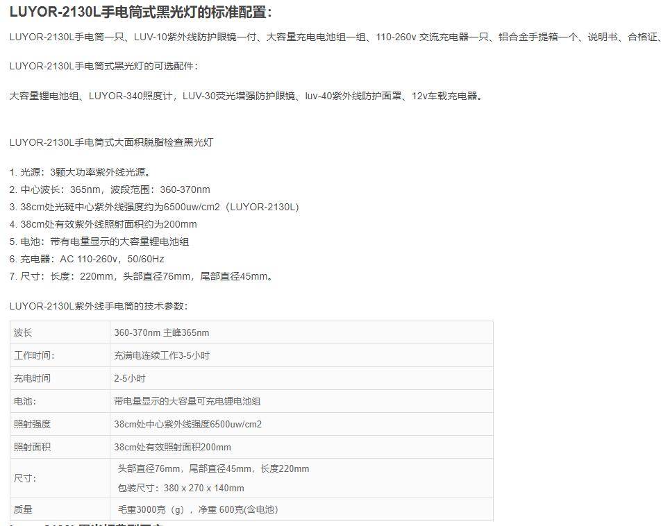Viewport: 661px width, 526px height.
Task: Click list item 4 about 照射面积 200mm
Action: point(103,224)
